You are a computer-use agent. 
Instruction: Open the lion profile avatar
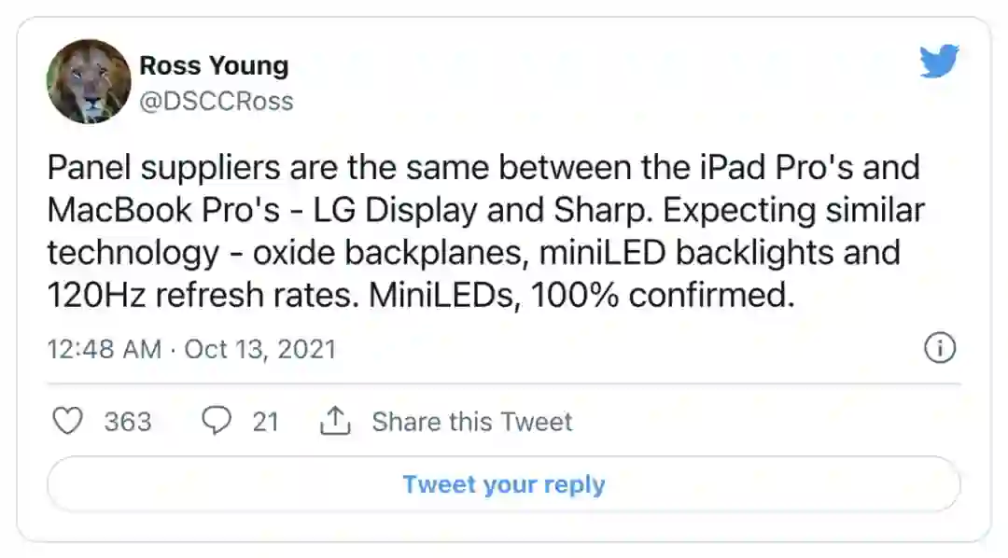coord(89,81)
